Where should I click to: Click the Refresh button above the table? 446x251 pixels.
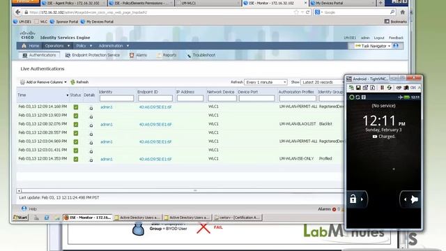(79, 82)
